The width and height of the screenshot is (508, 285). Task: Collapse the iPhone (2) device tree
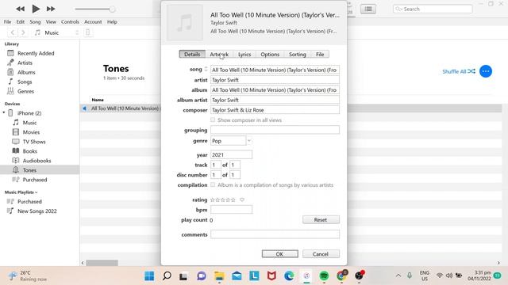(x=4, y=112)
